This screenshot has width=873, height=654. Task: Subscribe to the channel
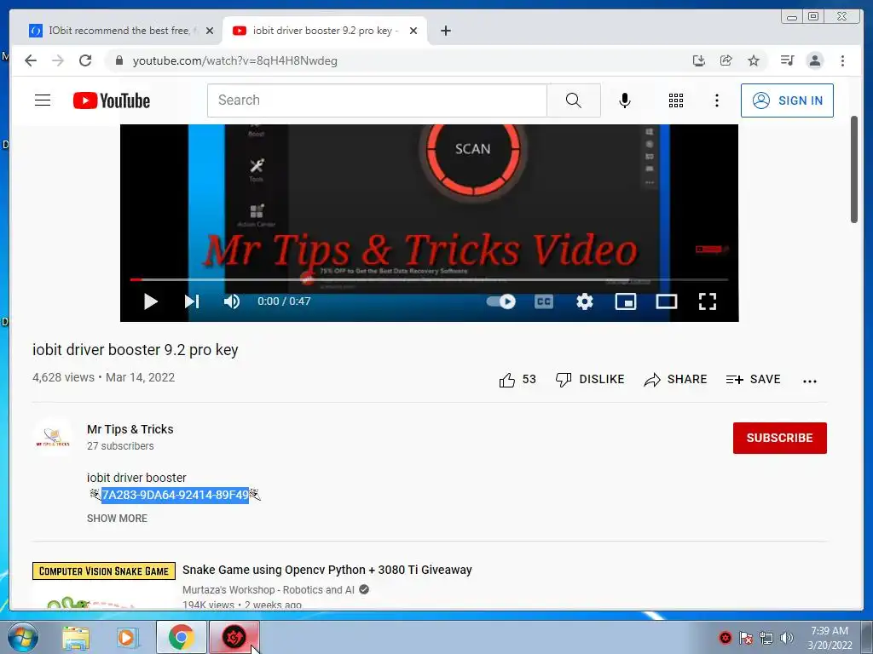[779, 439]
